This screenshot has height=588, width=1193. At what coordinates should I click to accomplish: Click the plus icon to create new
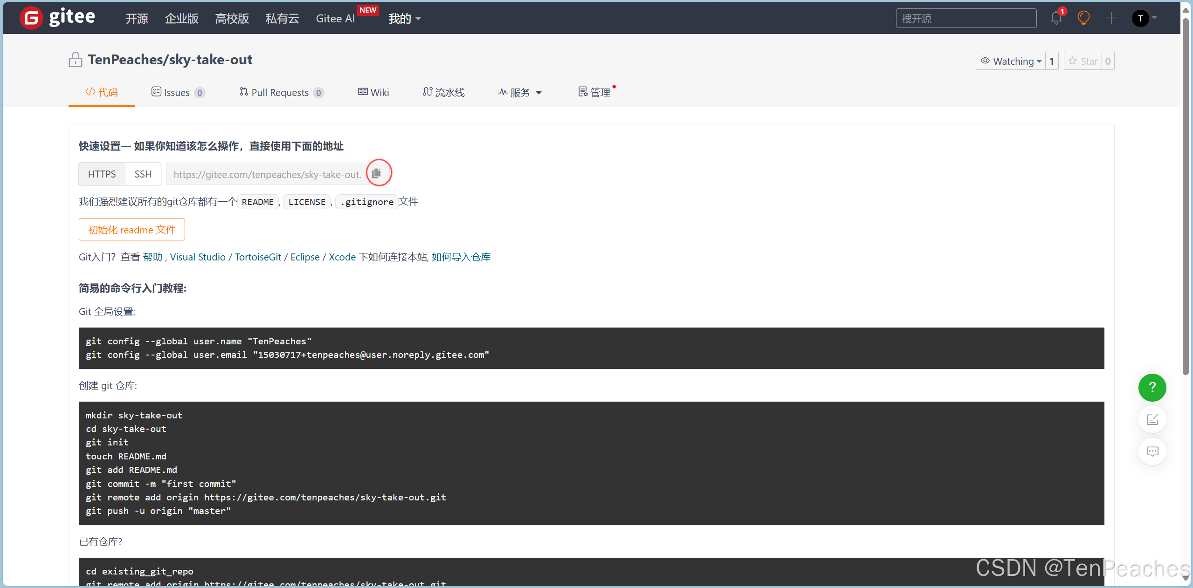(x=1111, y=18)
